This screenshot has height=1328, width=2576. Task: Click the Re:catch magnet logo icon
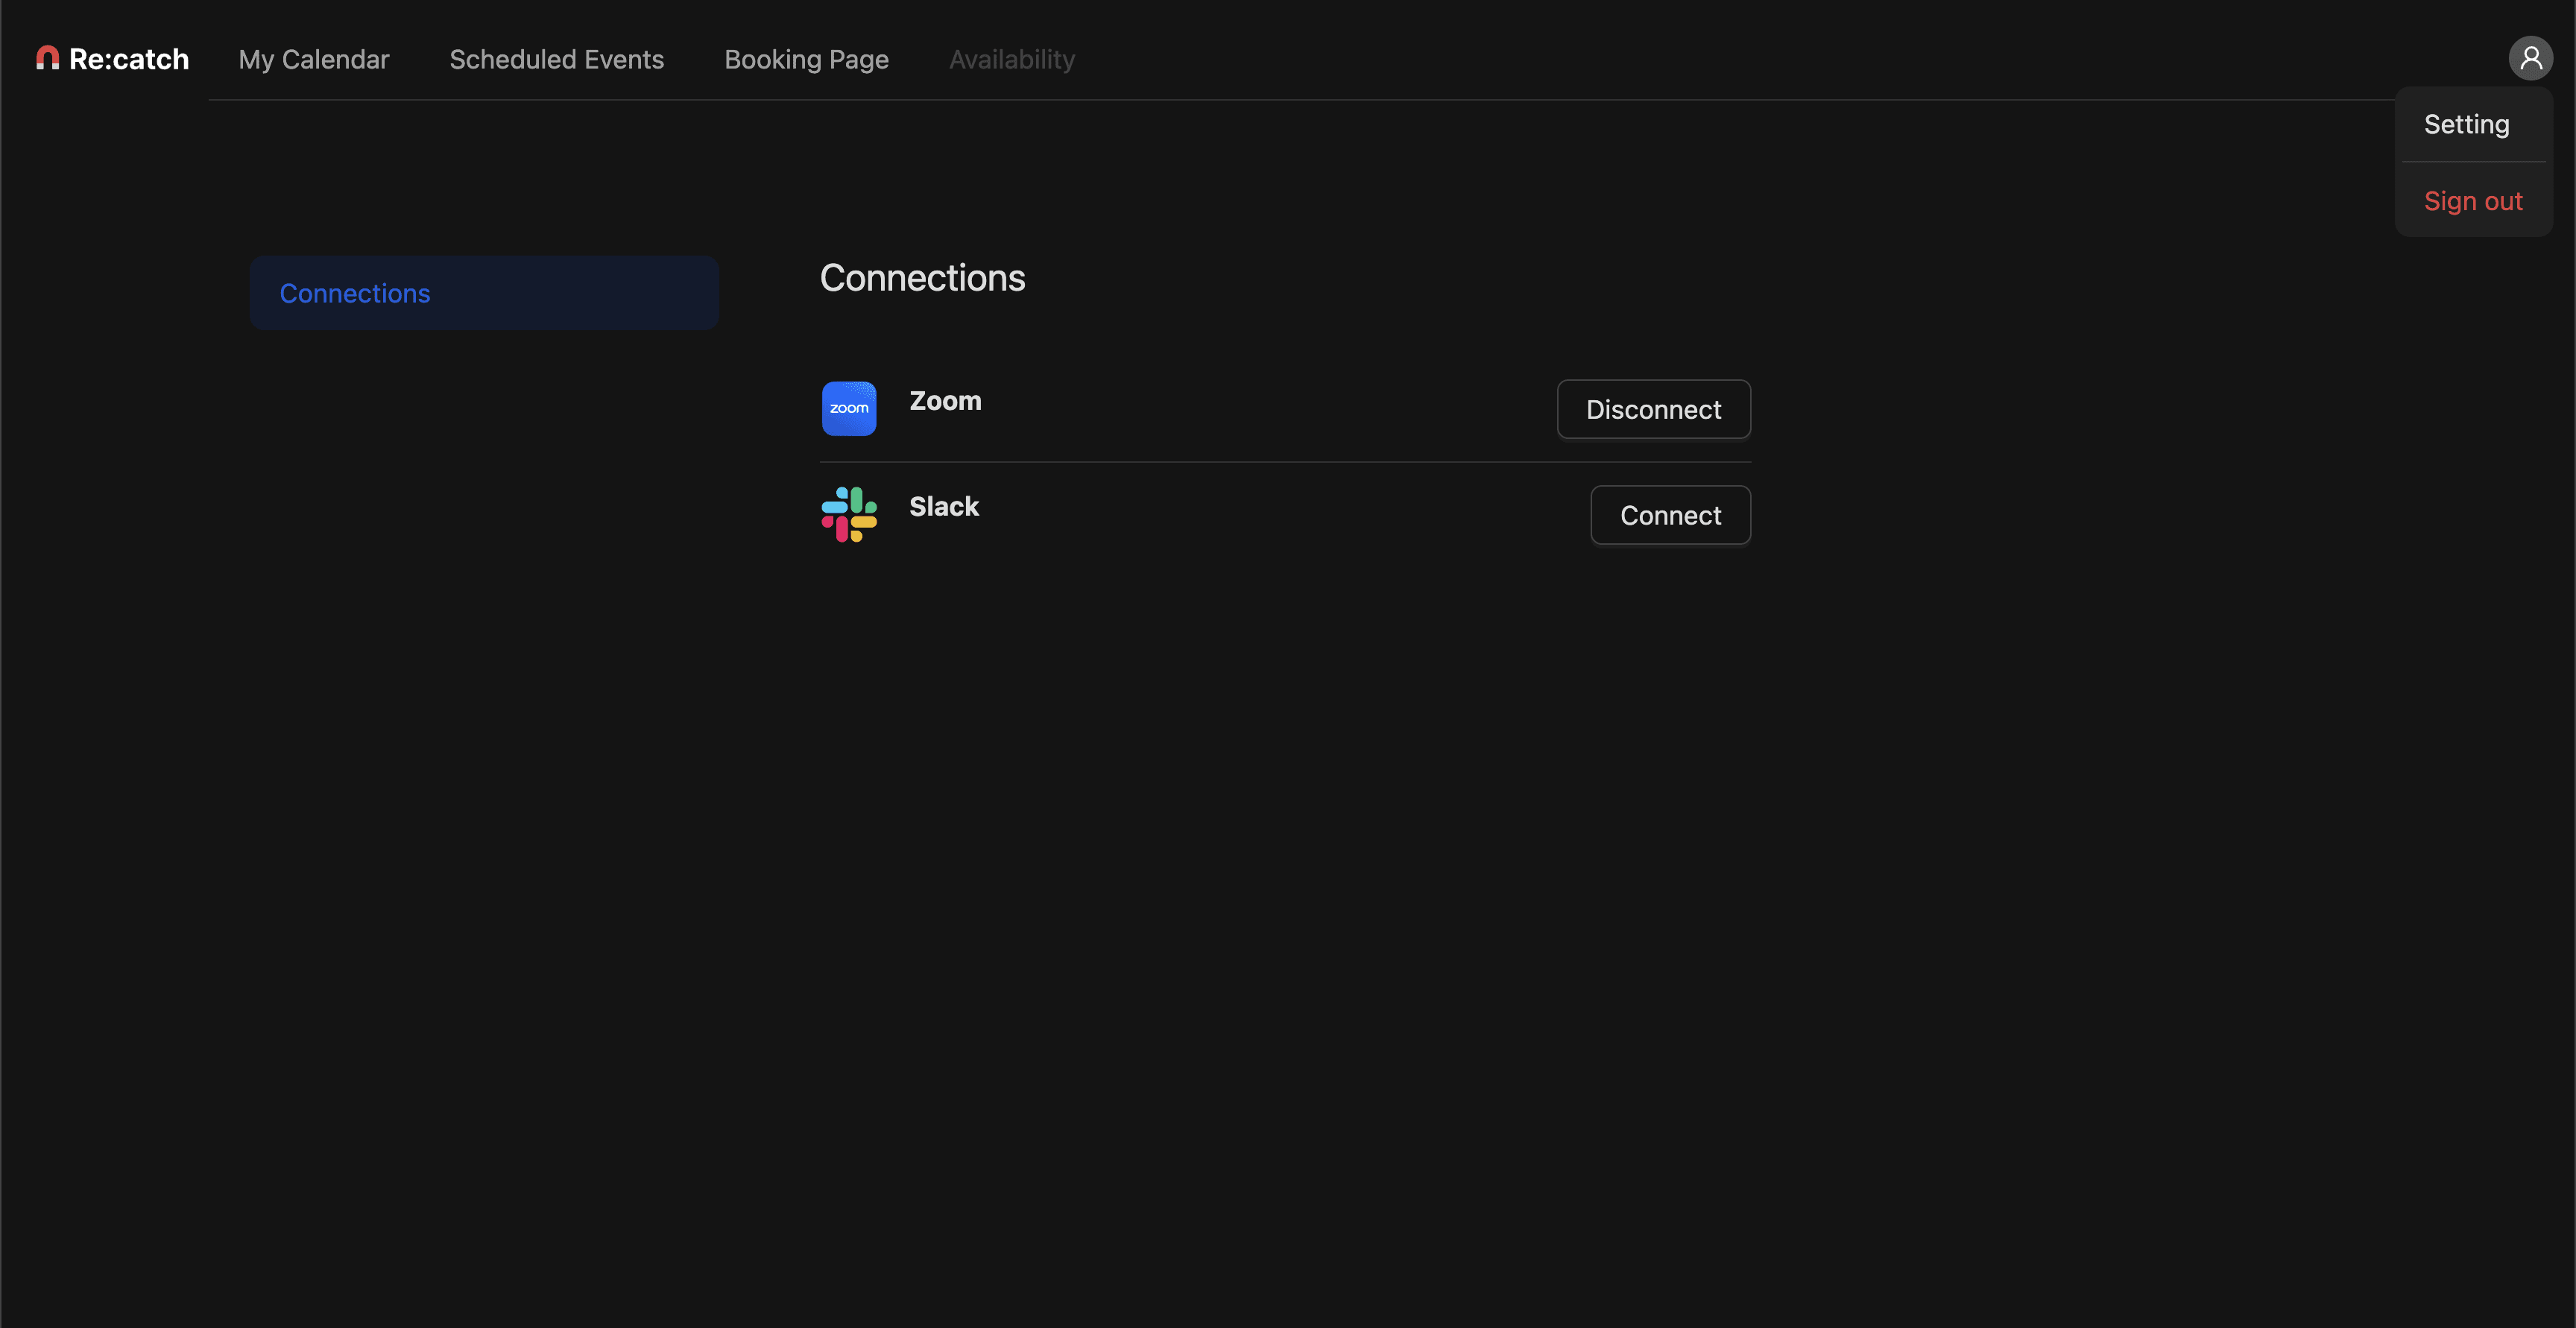pyautogui.click(x=47, y=58)
